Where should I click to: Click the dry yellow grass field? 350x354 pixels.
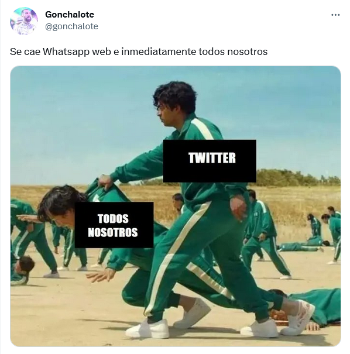[x=294, y=203]
